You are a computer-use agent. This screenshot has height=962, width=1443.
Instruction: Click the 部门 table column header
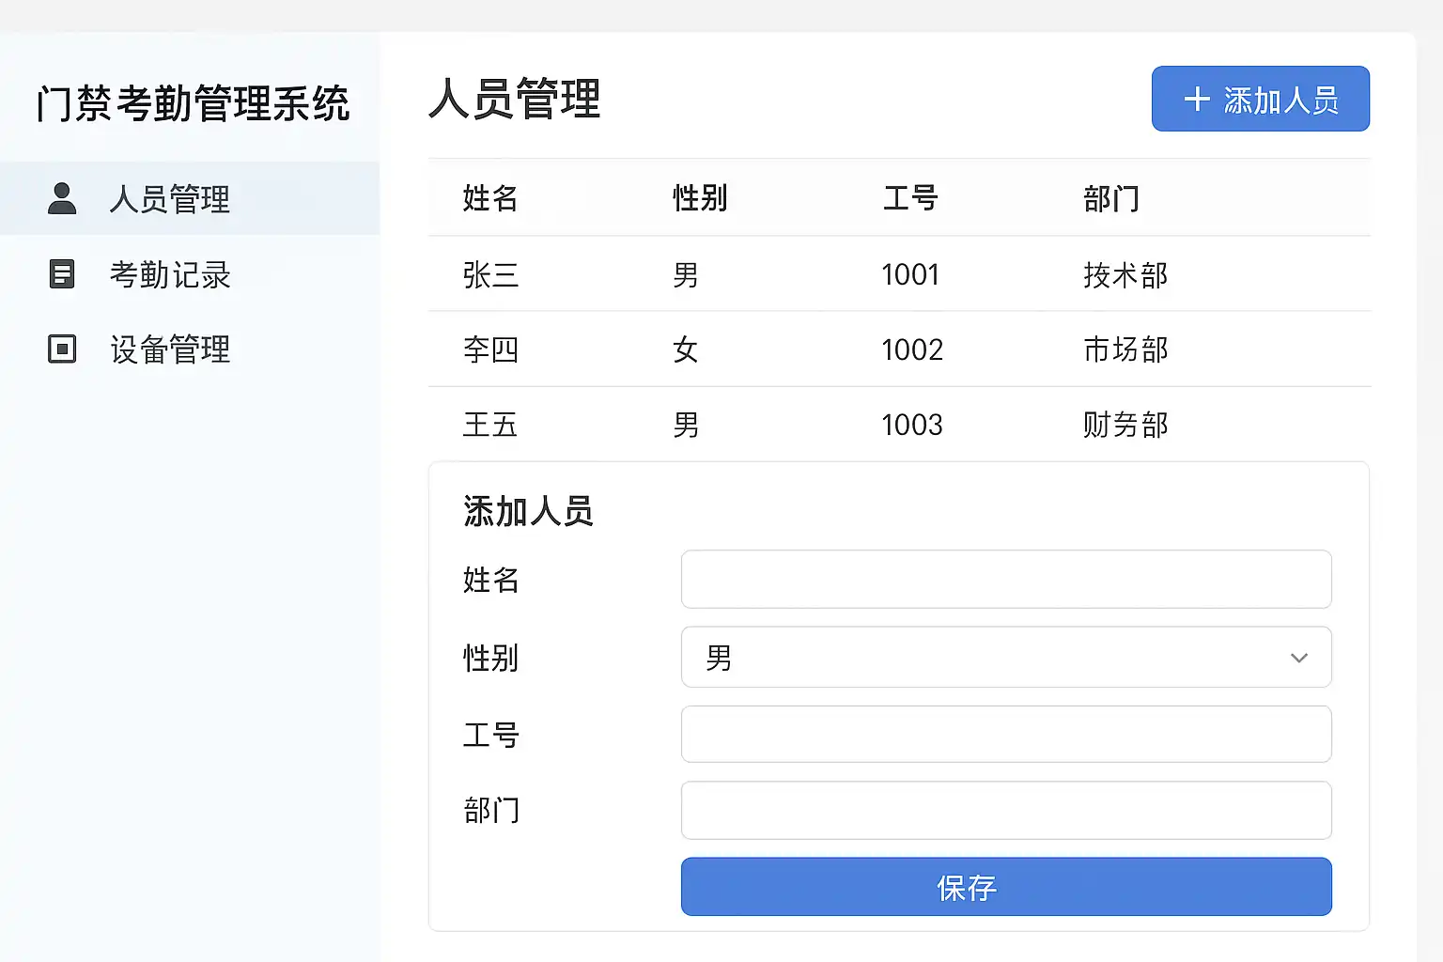pyautogui.click(x=1111, y=198)
